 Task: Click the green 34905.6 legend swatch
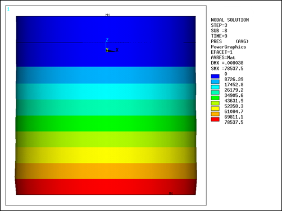tap(215, 98)
